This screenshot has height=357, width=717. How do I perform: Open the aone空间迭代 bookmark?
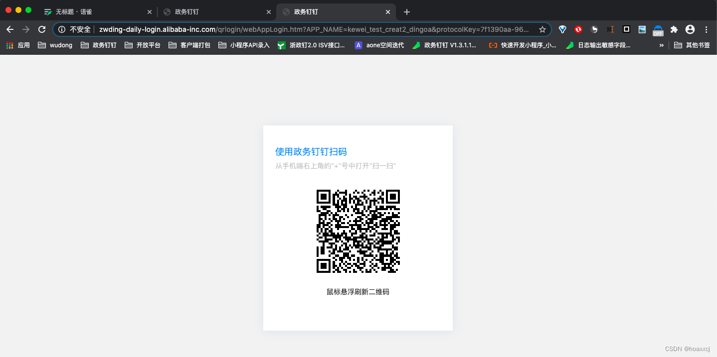click(x=379, y=45)
